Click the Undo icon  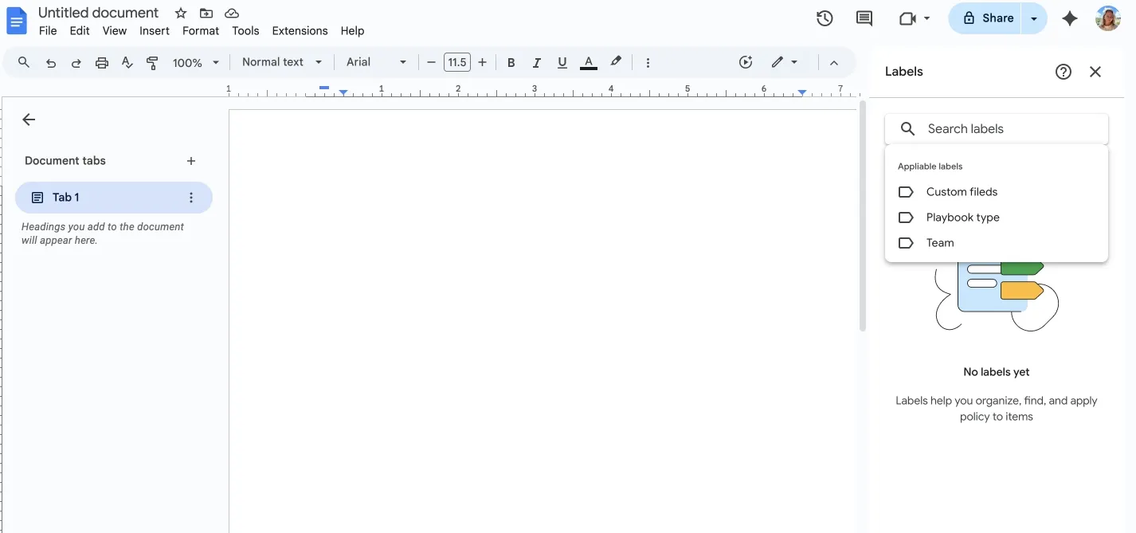coord(50,61)
